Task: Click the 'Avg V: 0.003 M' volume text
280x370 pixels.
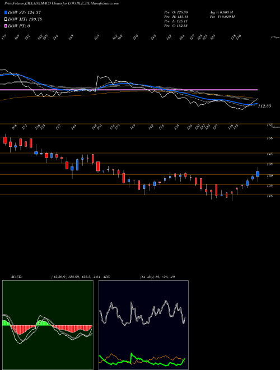Action: pos(222,12)
